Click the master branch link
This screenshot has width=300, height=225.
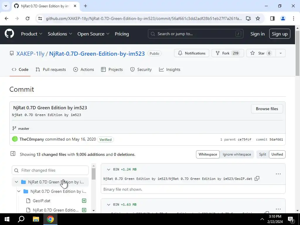pos(23,129)
